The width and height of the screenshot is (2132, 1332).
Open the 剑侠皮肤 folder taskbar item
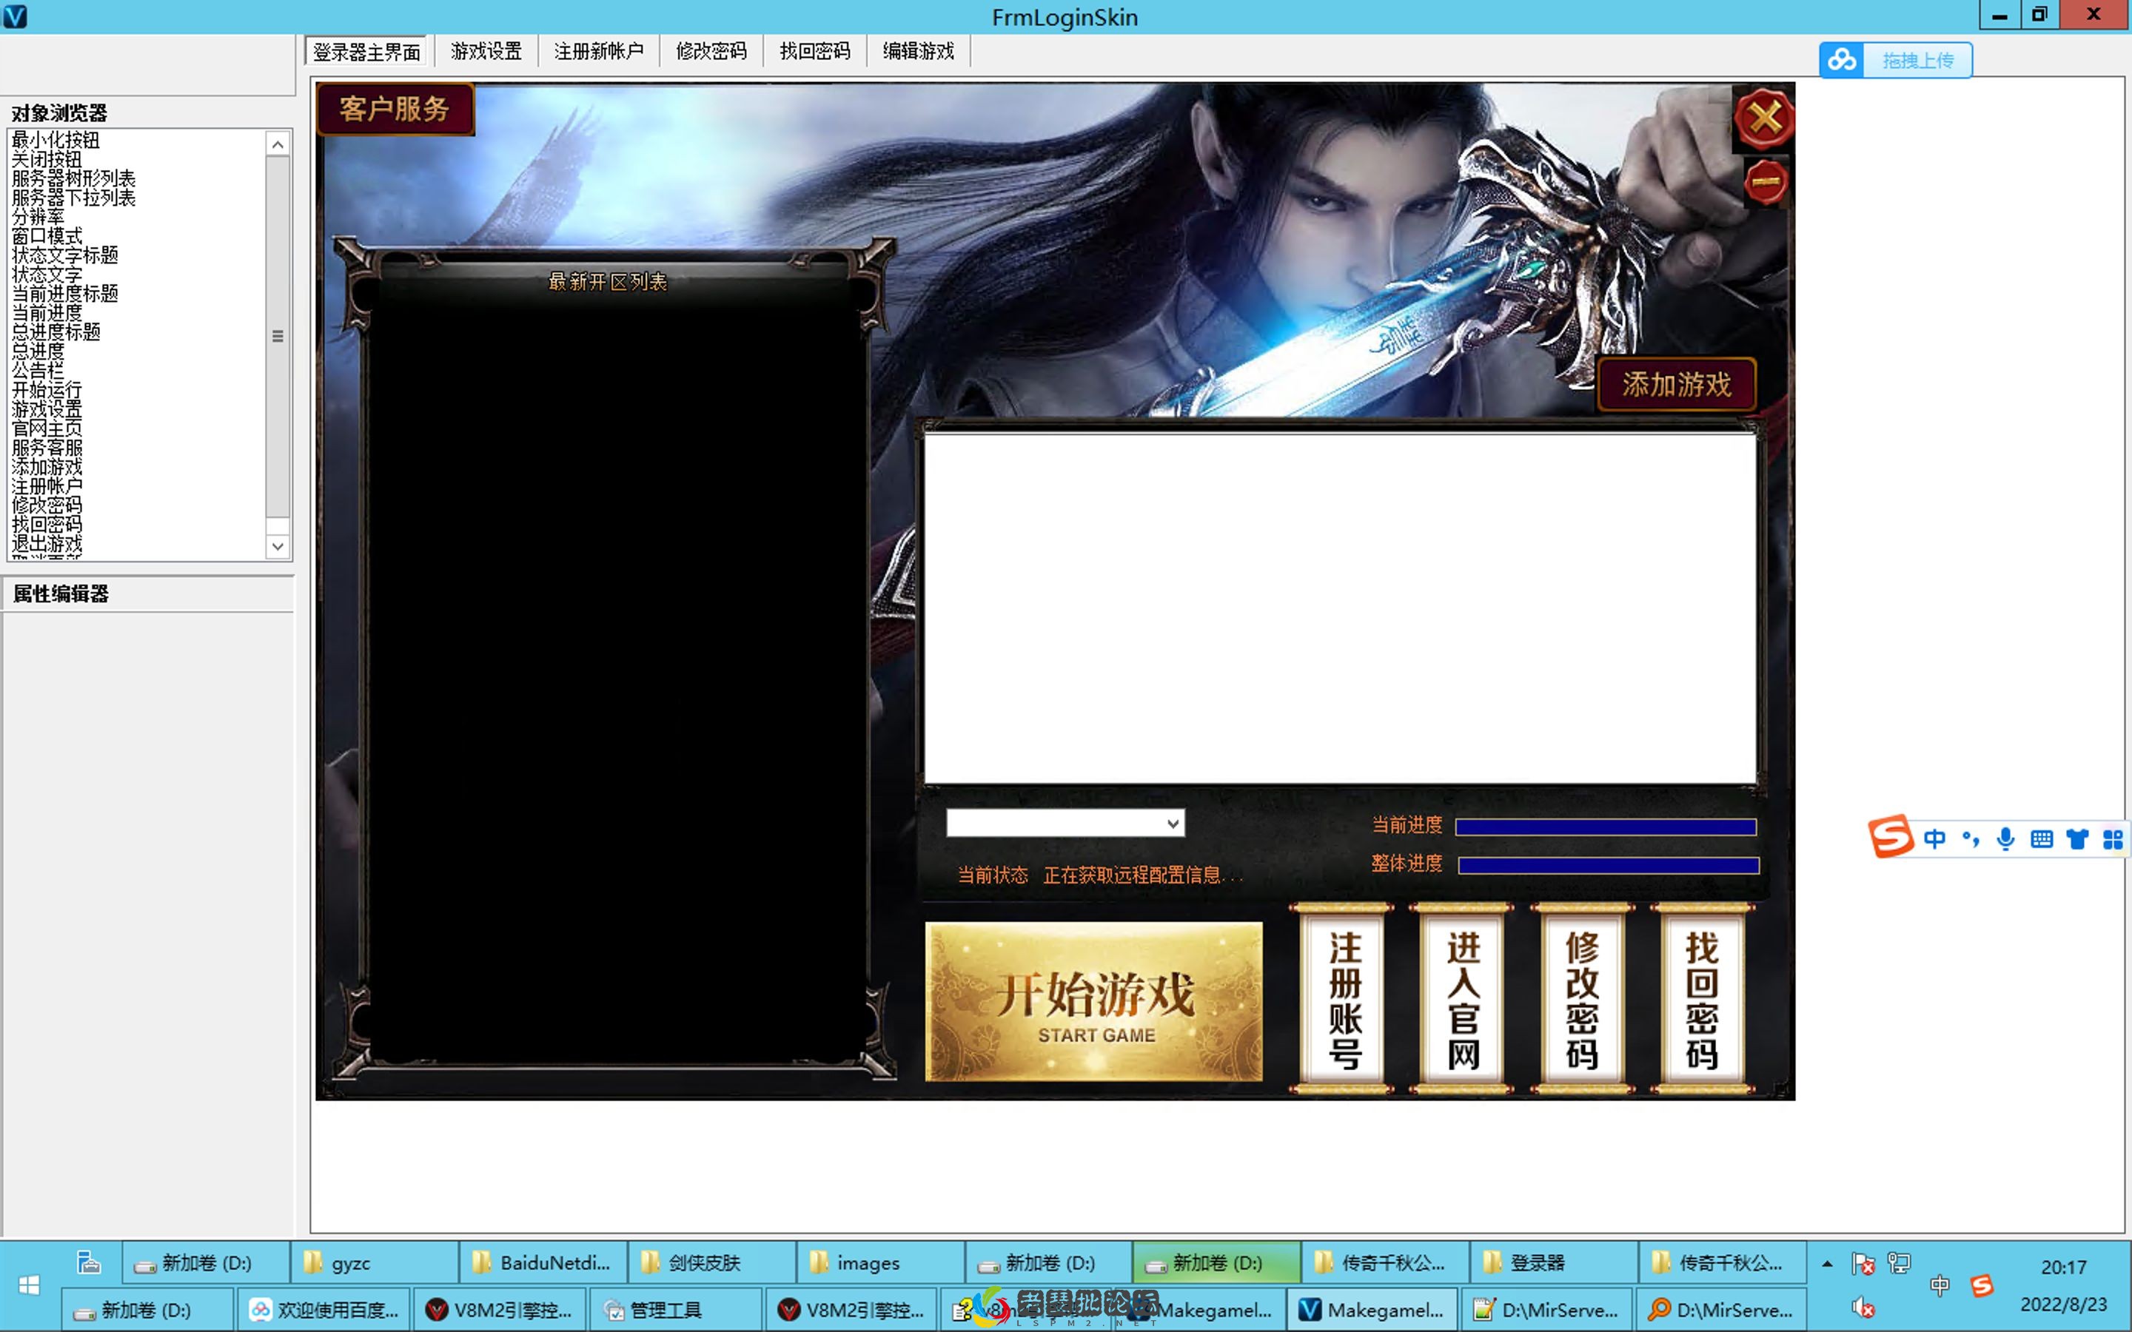(x=711, y=1263)
